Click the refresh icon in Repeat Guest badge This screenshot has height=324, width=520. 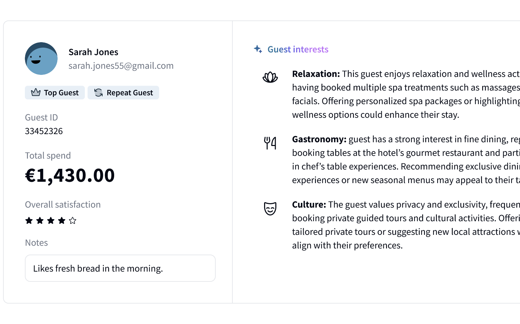tap(98, 93)
